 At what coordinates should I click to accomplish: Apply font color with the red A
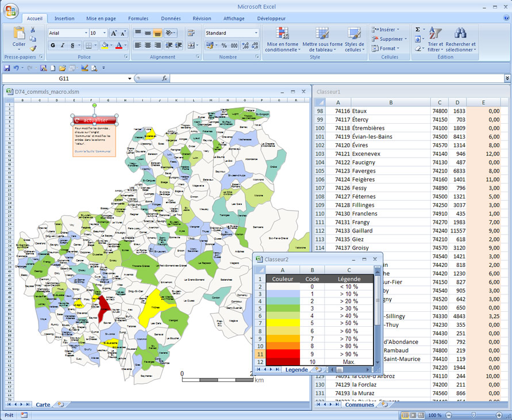(119, 45)
